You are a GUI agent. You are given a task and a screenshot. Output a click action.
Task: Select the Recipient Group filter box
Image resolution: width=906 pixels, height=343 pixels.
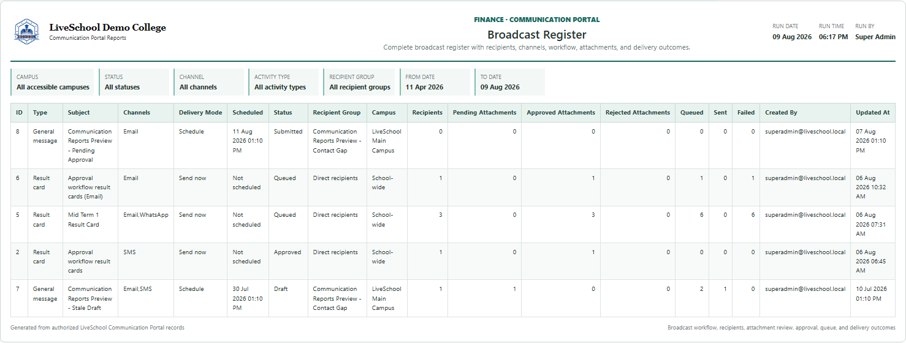359,82
